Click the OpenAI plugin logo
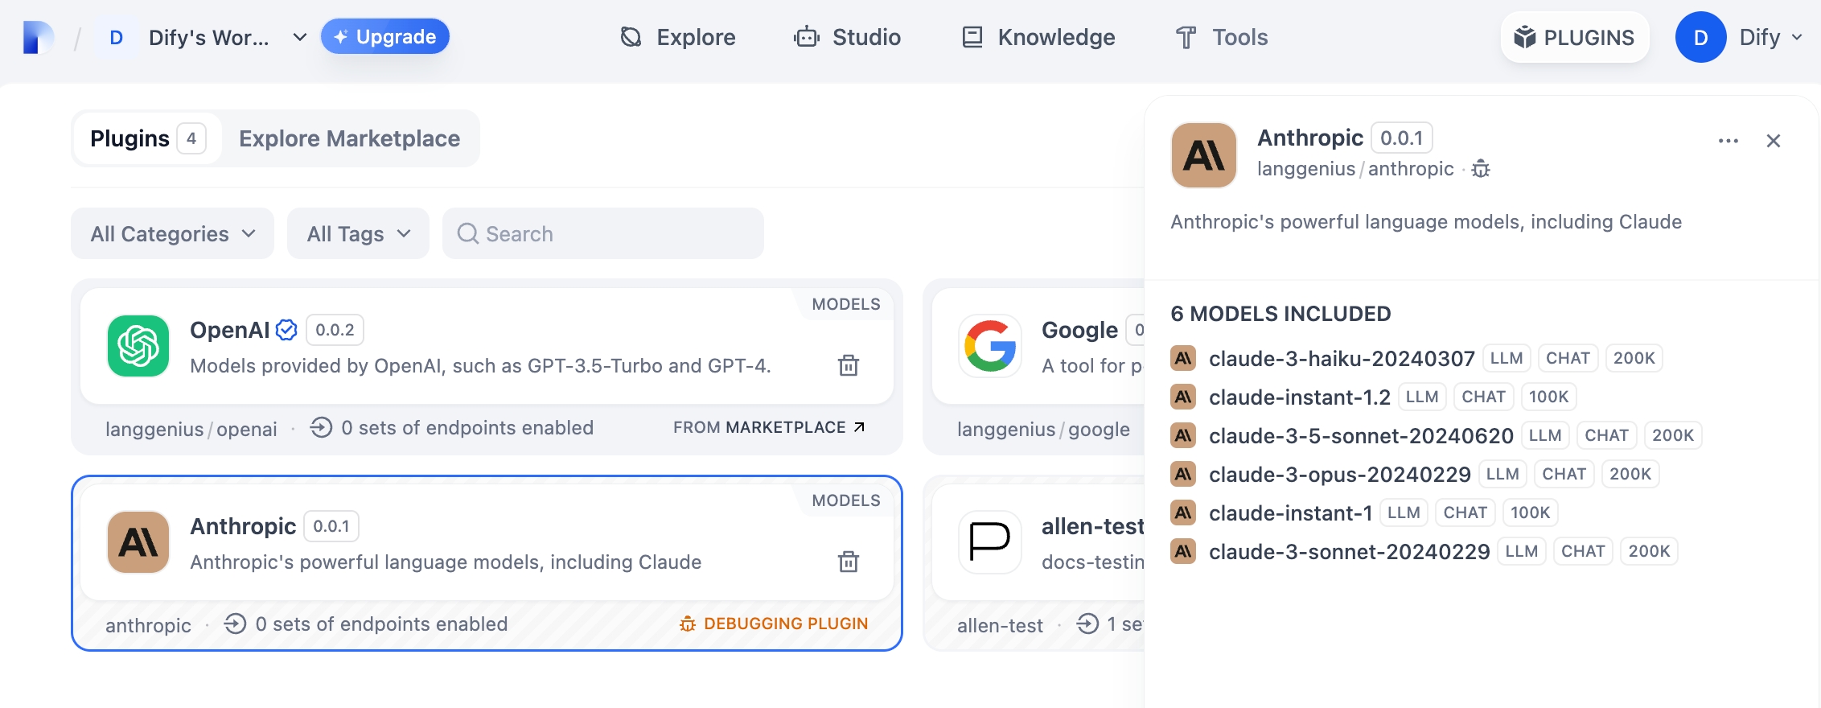1821x708 pixels. click(x=138, y=346)
